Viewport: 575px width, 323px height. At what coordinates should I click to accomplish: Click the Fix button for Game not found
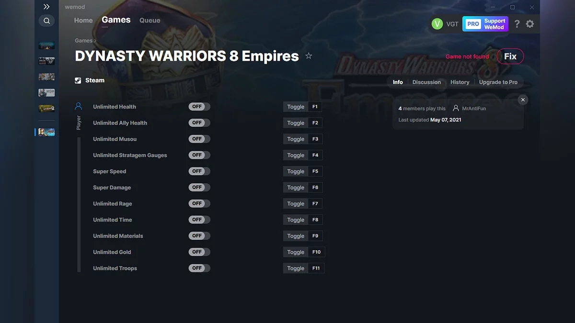[x=510, y=56]
